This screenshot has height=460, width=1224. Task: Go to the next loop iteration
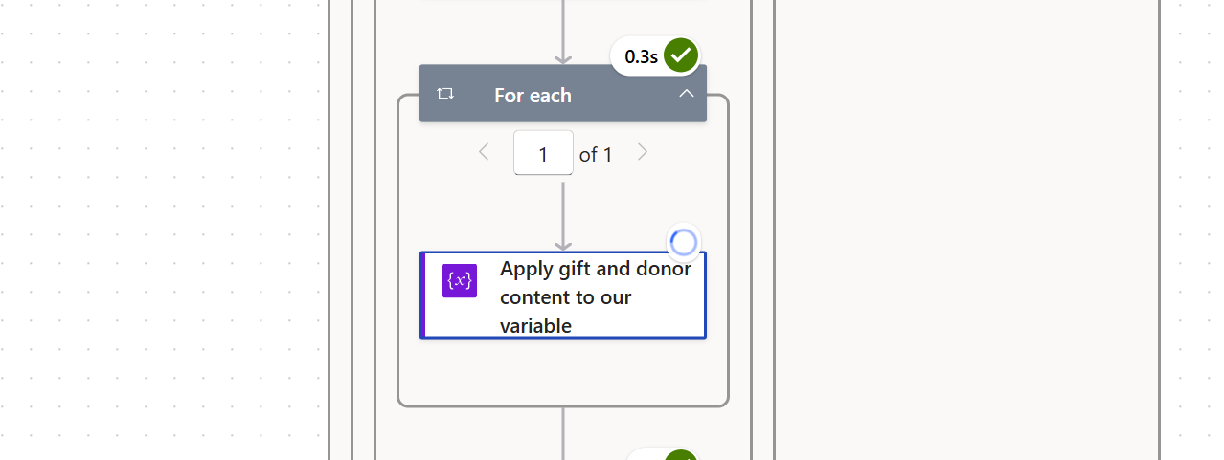643,152
